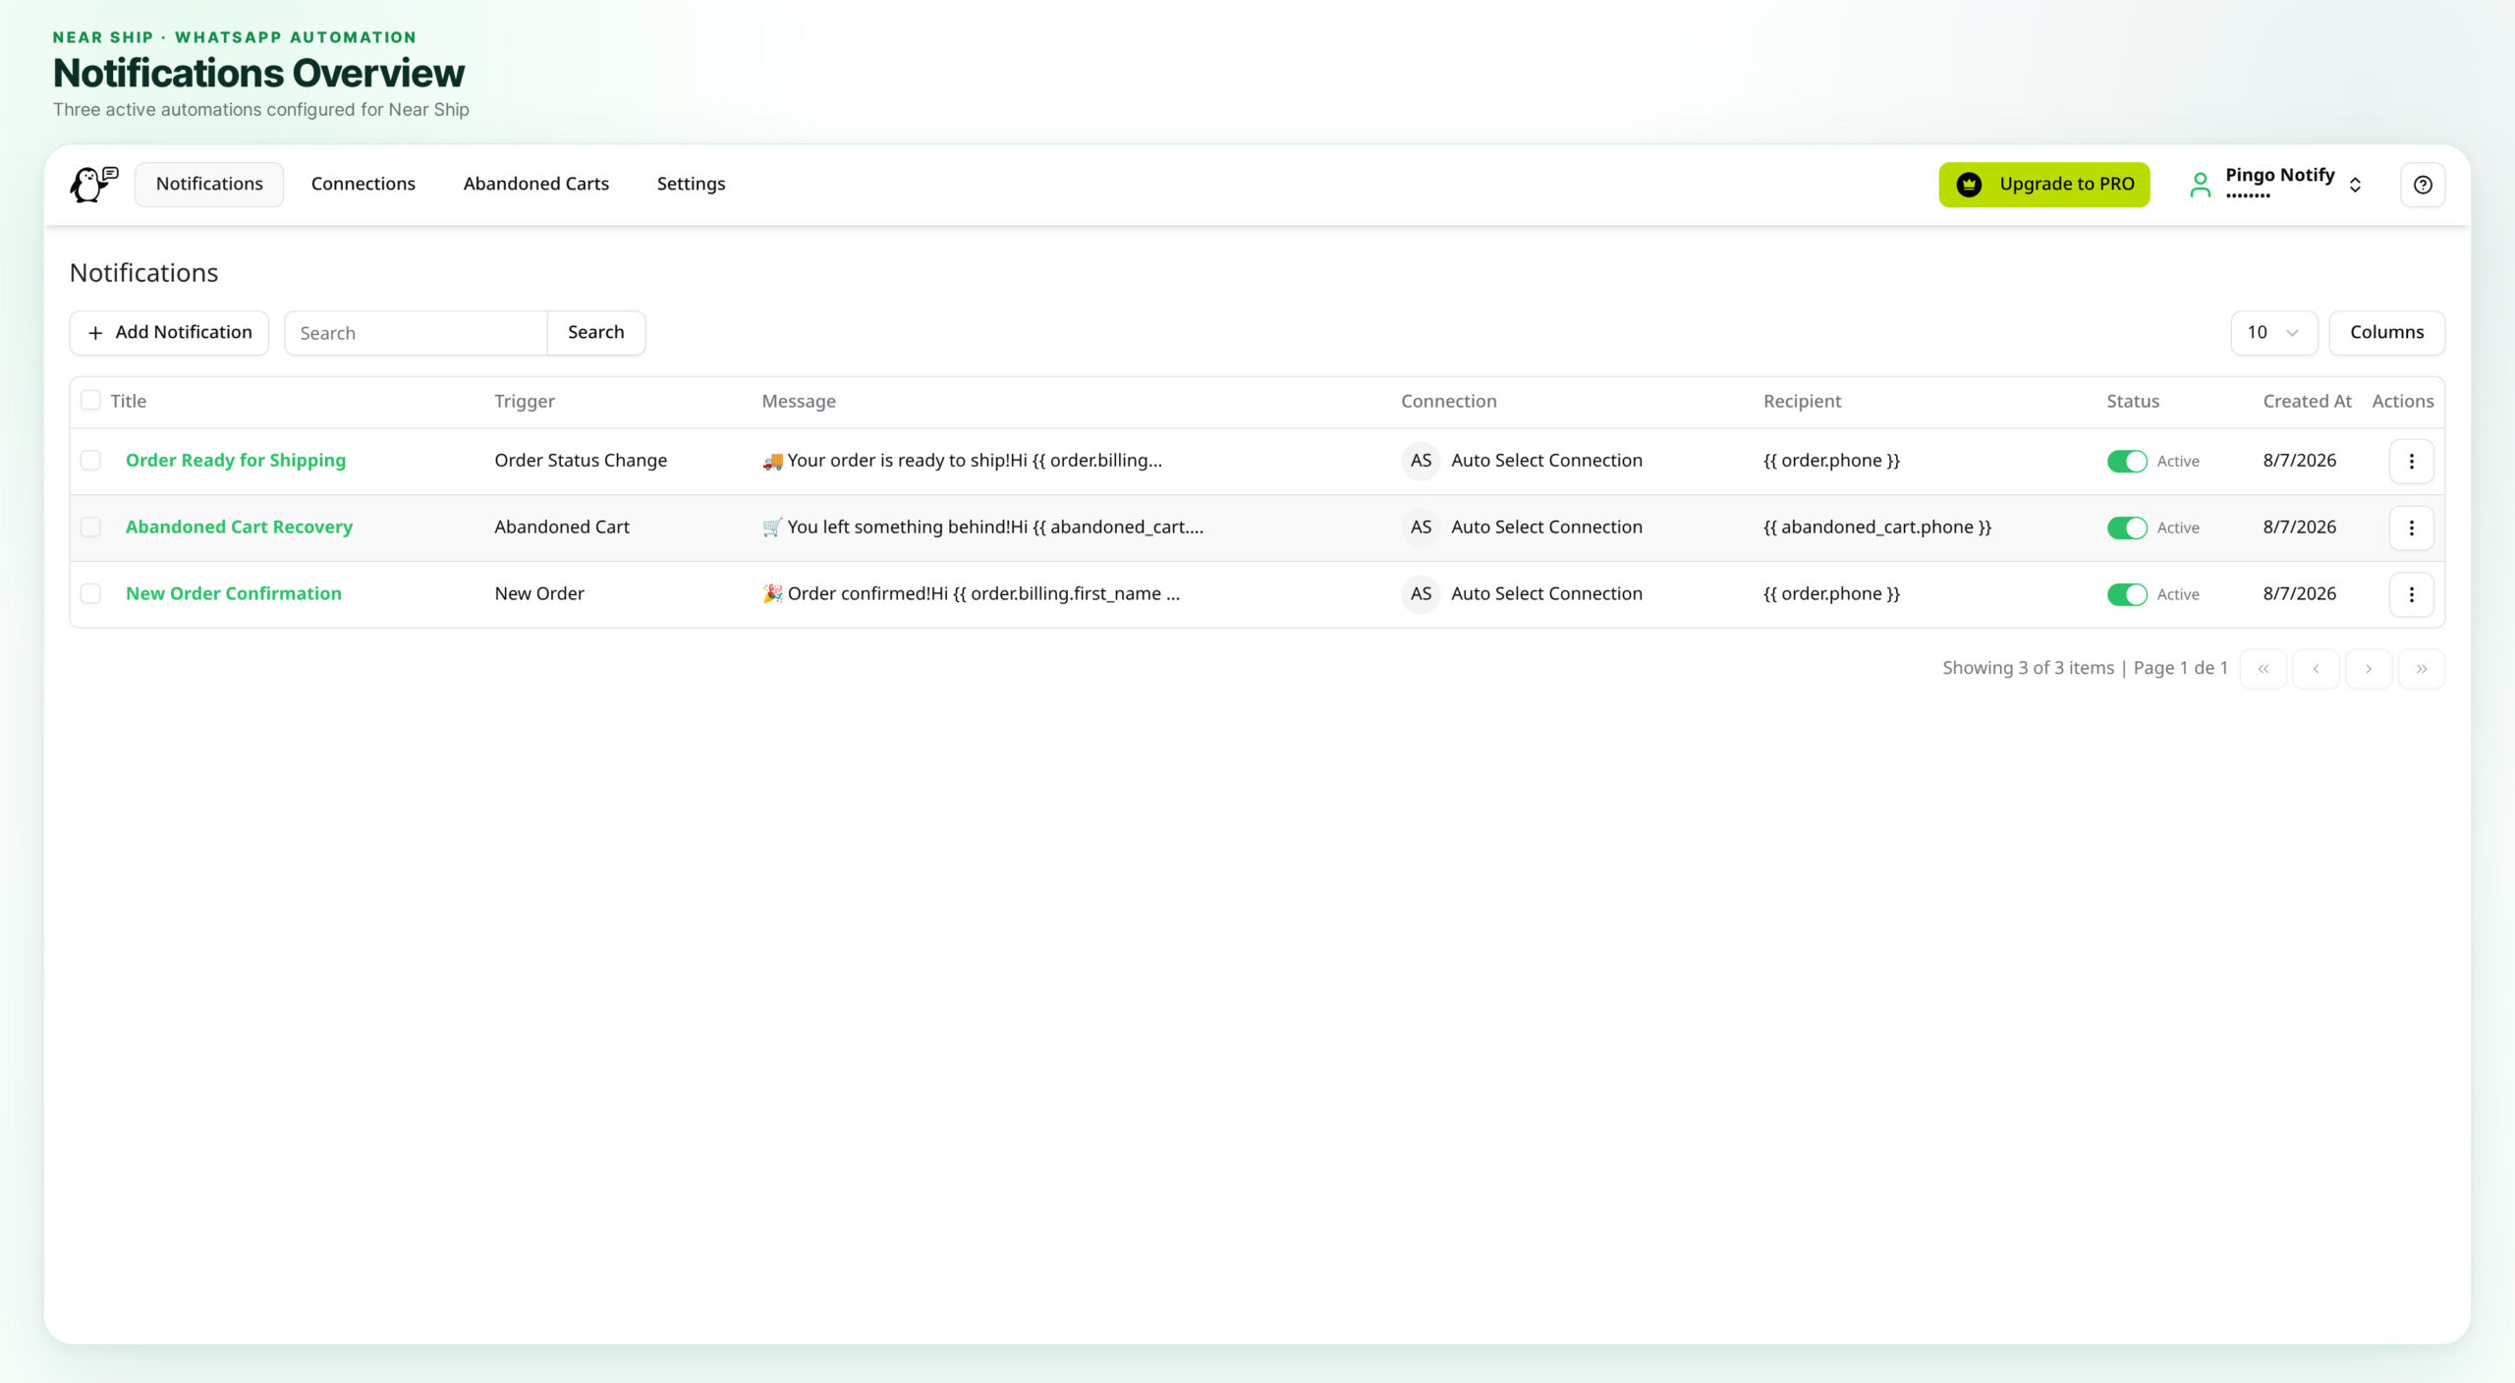Click the Search button
Screen dimensions: 2515x1383
[x=595, y=333]
